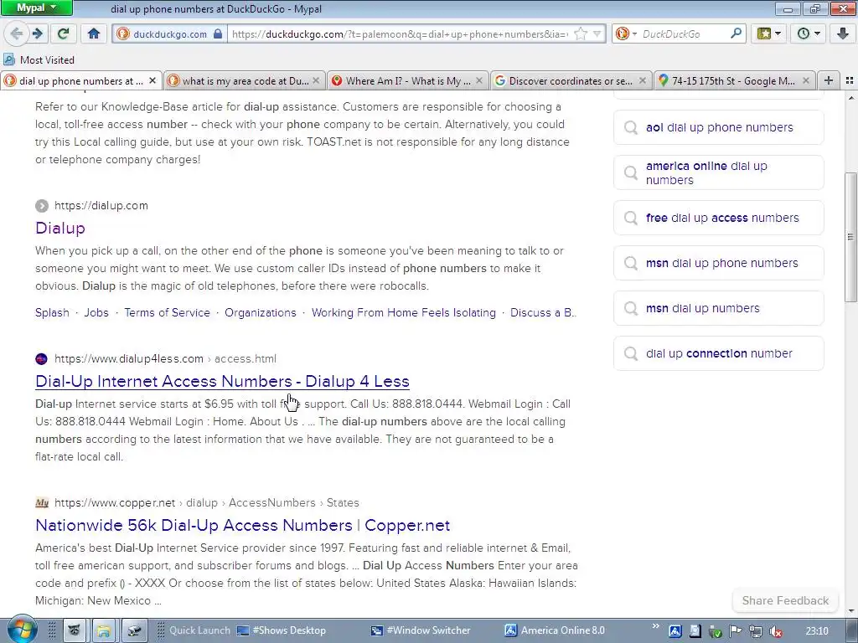Screen dimensions: 858x643
Task: Open the 'Splash' sitelink
Action: tap(52, 313)
